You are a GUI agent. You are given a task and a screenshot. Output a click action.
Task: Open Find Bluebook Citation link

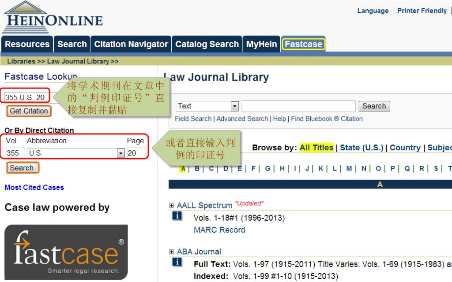(x=327, y=119)
